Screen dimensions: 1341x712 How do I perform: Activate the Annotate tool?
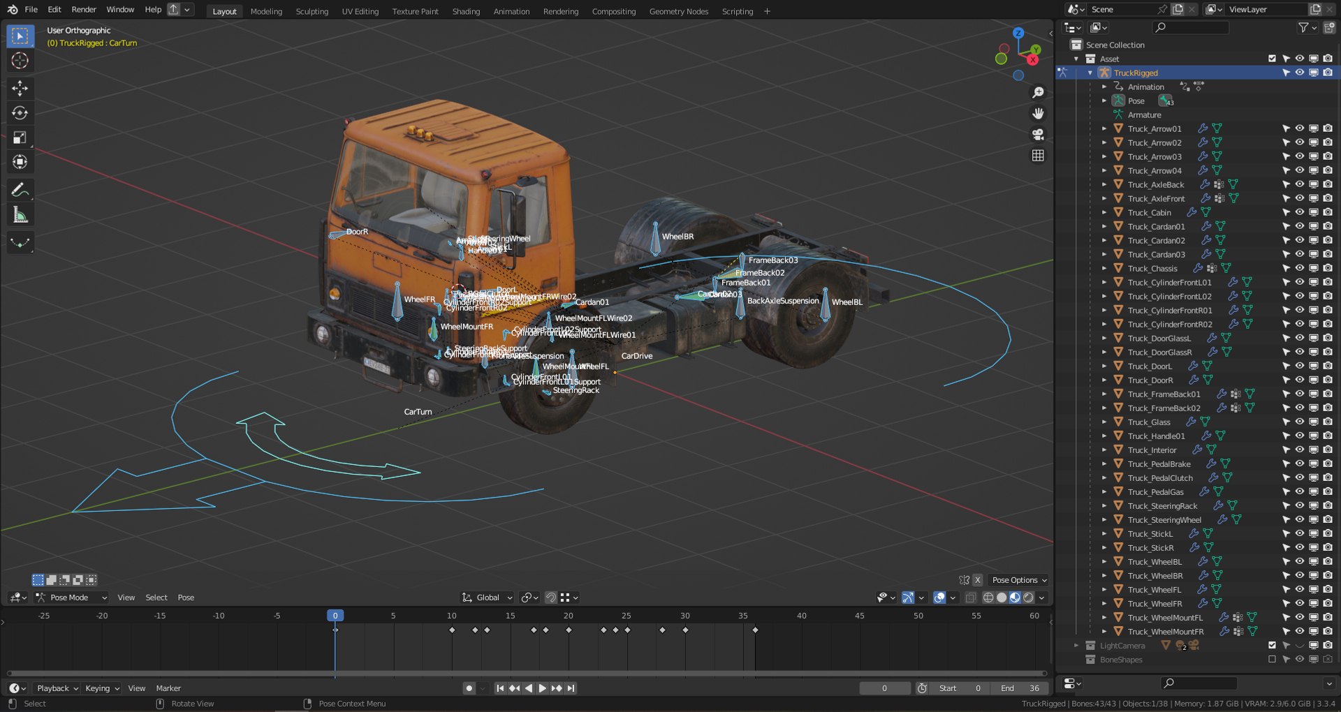[20, 190]
